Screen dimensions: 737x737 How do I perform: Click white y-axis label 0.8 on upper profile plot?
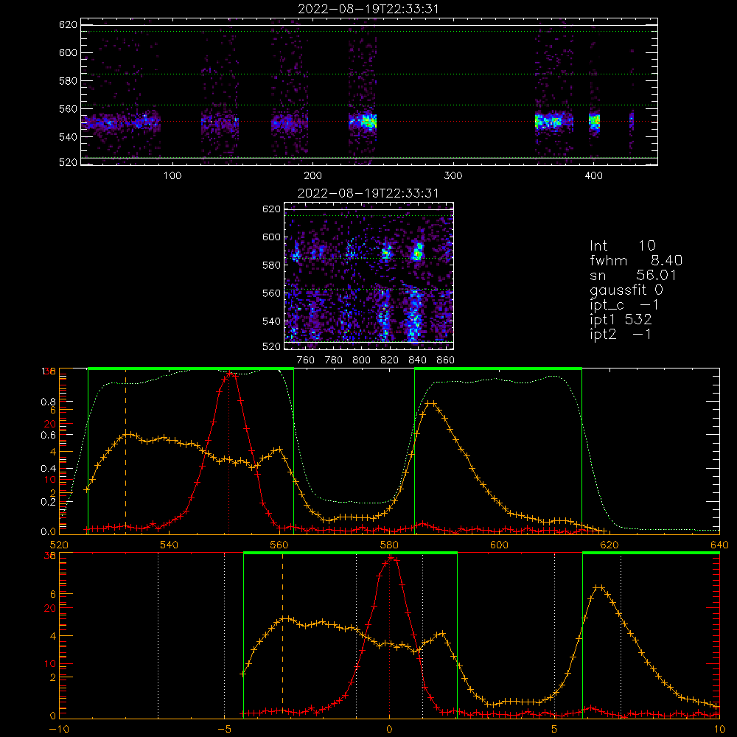[49, 402]
